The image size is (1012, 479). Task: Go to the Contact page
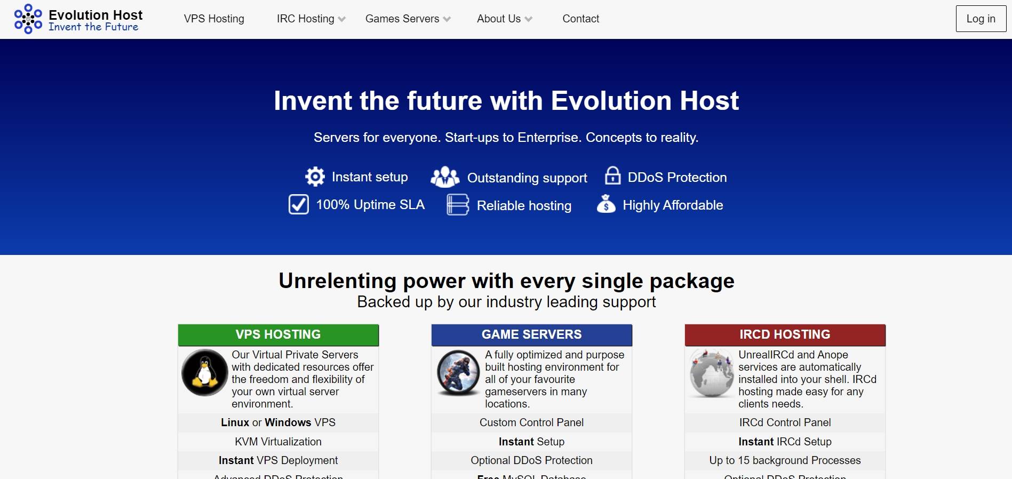(580, 19)
